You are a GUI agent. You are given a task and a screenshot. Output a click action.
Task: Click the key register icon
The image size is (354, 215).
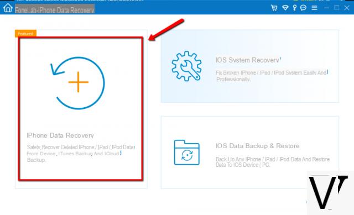point(295,8)
